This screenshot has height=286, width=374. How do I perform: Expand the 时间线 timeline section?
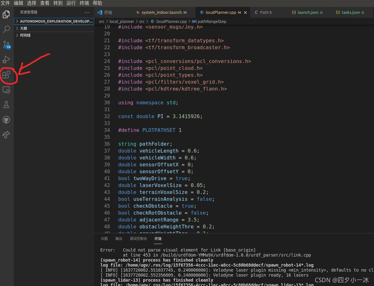(54, 35)
